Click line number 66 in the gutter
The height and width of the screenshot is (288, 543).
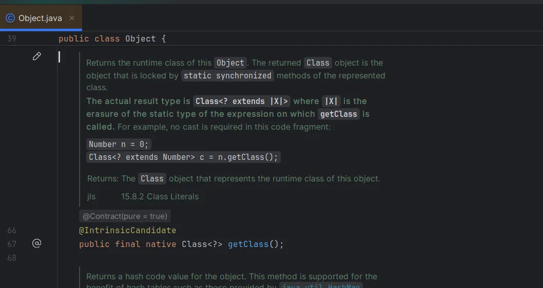pos(12,230)
